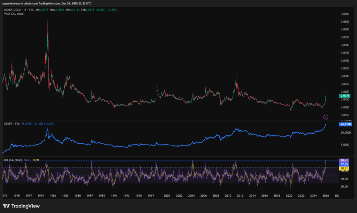Screen dimensions: 357x213
Task: Click the purple lightning bolt icon on the chart
Action: 325,118
